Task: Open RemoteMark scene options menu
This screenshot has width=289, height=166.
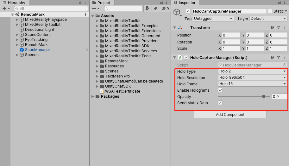Action: point(85,14)
